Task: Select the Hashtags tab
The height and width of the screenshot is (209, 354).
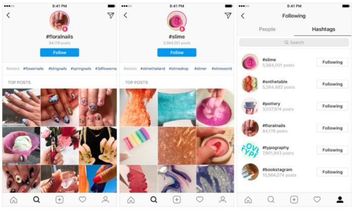Action: pyautogui.click(x=323, y=29)
